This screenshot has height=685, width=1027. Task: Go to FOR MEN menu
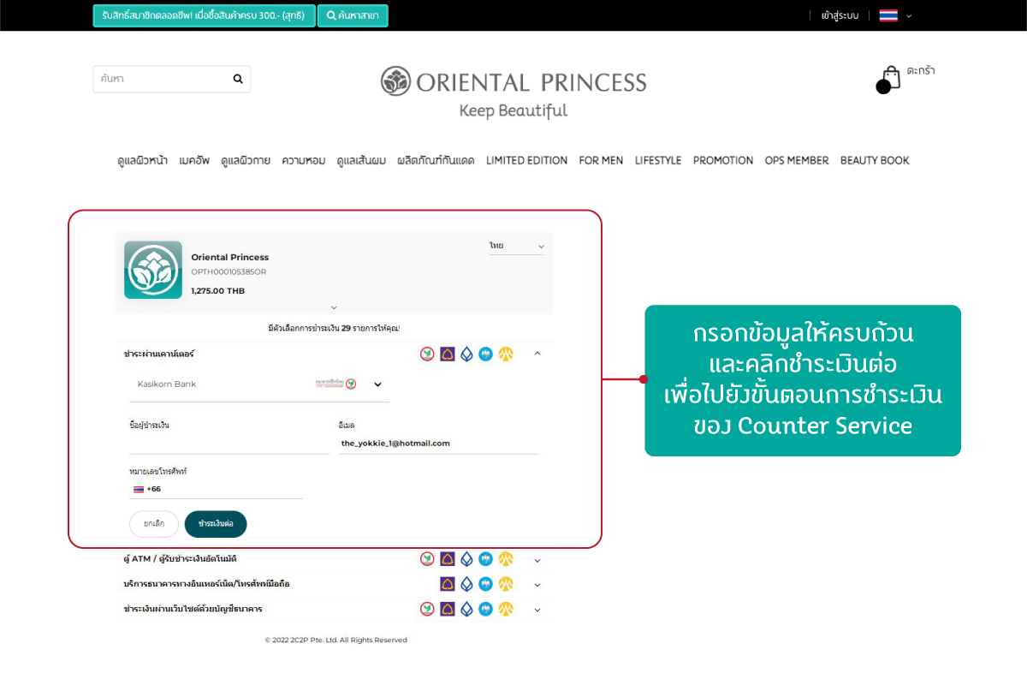[601, 160]
